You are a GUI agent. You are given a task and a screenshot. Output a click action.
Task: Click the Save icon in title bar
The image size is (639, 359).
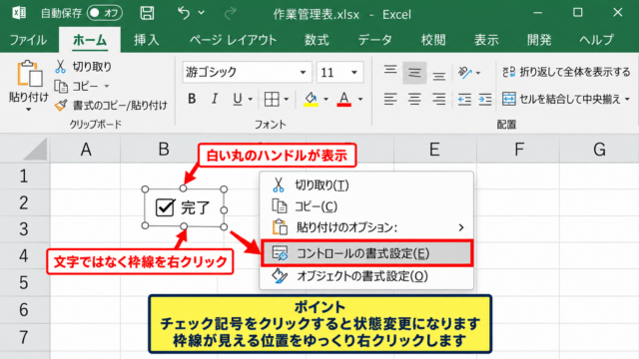click(x=147, y=13)
